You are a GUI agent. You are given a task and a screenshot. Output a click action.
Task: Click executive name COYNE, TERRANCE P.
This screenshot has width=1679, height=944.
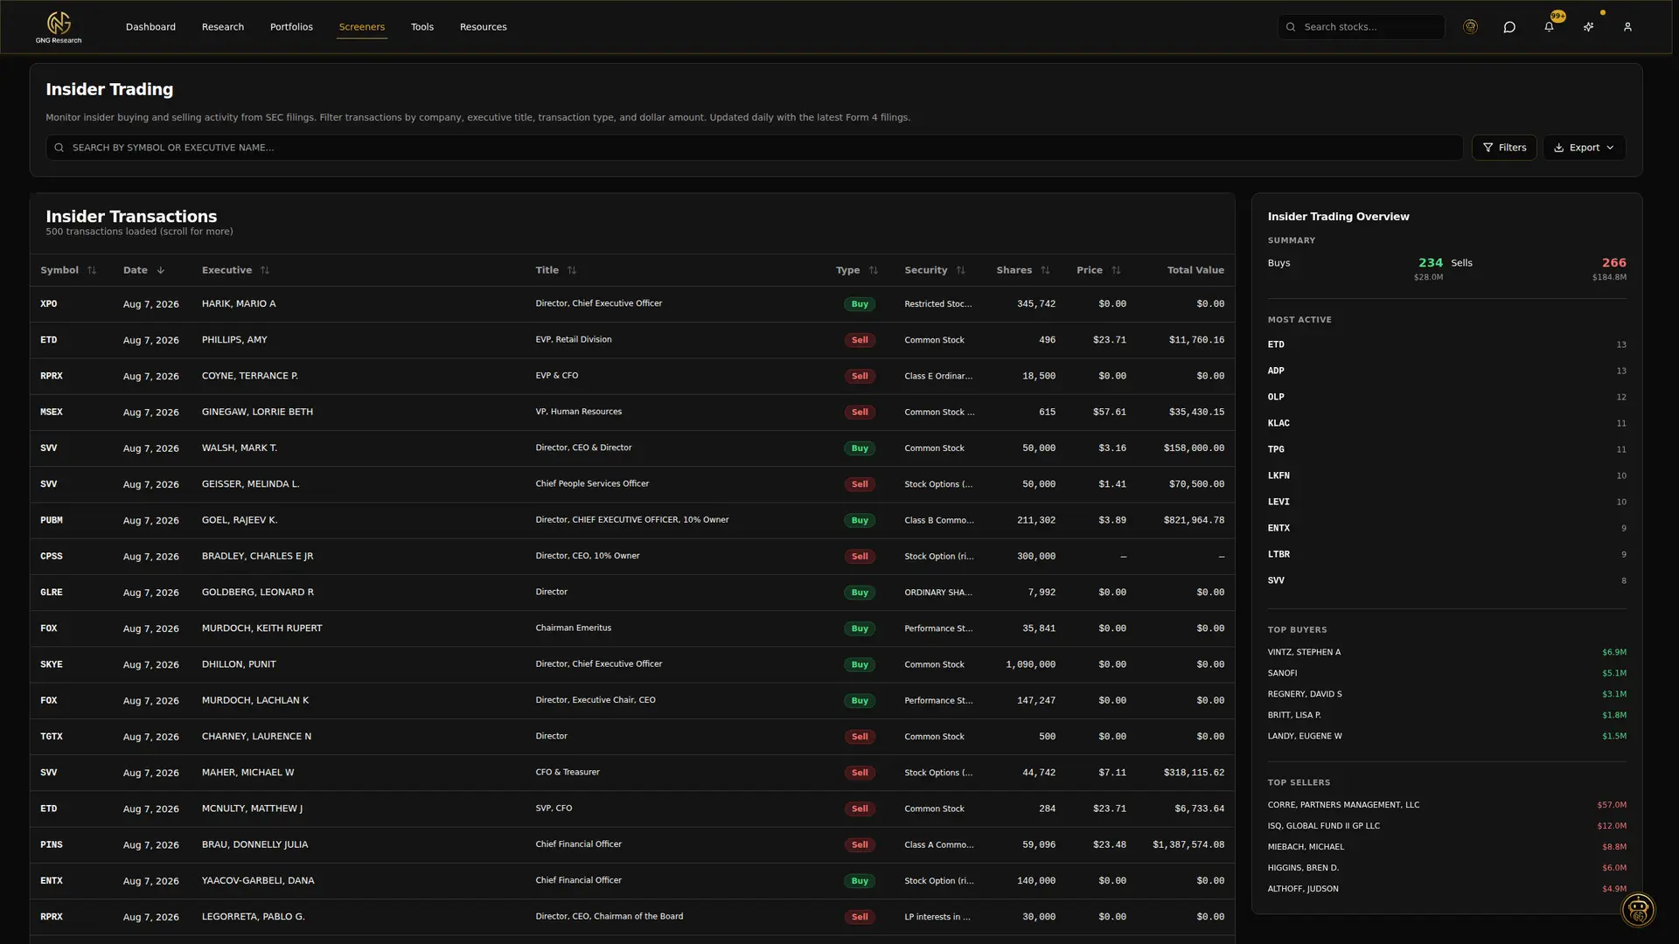[x=250, y=377]
